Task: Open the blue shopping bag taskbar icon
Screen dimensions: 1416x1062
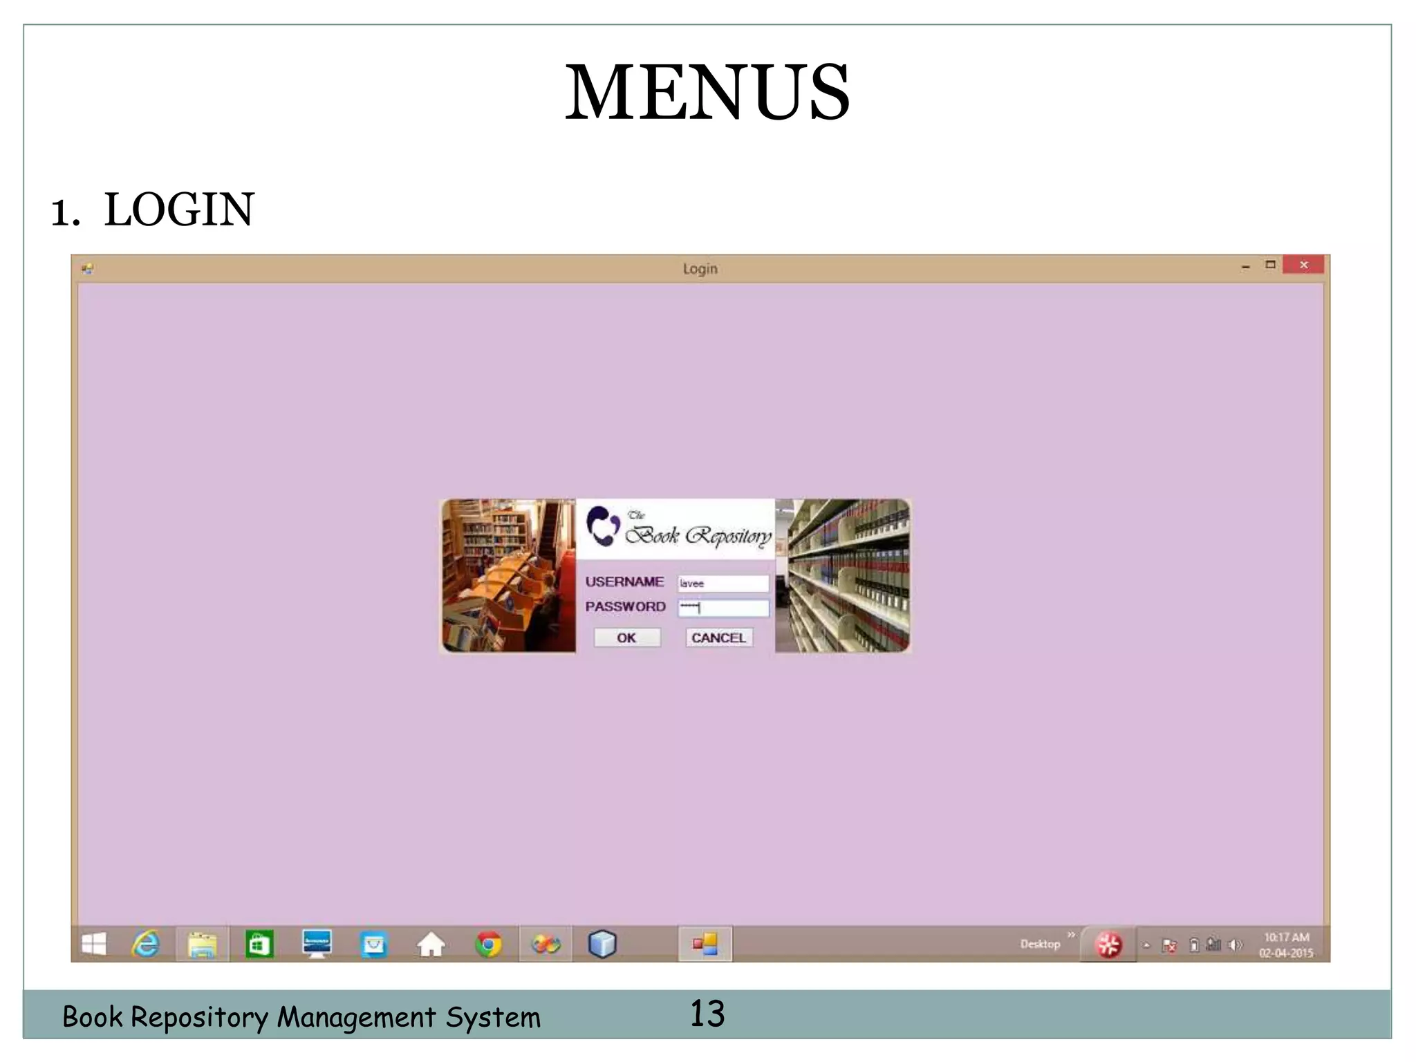Action: click(x=374, y=944)
